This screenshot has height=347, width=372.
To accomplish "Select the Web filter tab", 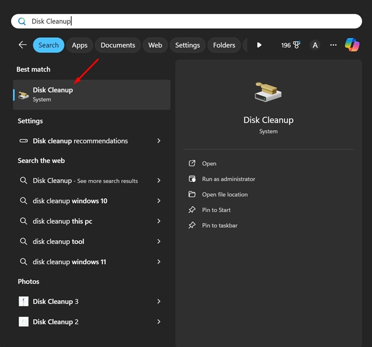I will [155, 45].
